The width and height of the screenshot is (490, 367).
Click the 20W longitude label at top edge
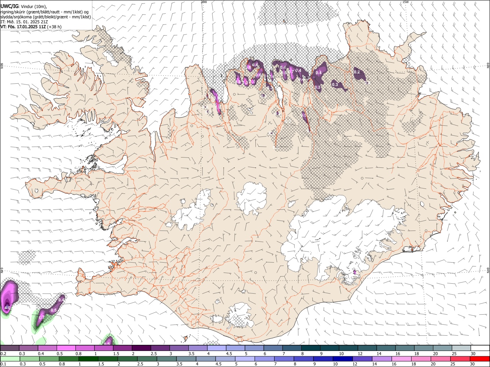pyautogui.click(x=204, y=2)
